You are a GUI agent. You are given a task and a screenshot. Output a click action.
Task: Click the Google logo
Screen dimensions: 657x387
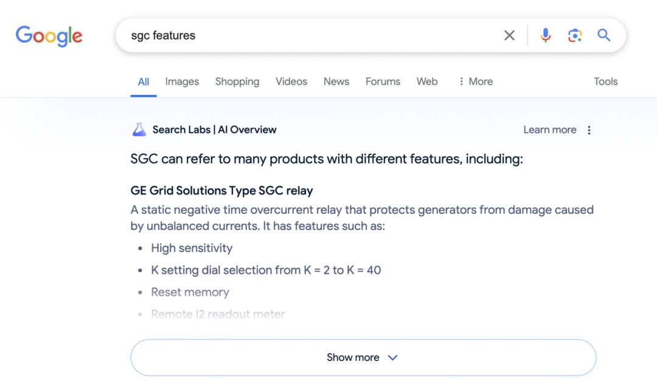tap(49, 36)
